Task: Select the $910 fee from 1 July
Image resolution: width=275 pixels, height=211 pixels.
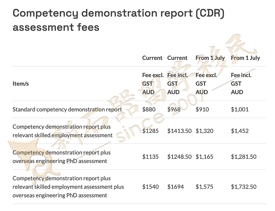Action: pyautogui.click(x=202, y=110)
